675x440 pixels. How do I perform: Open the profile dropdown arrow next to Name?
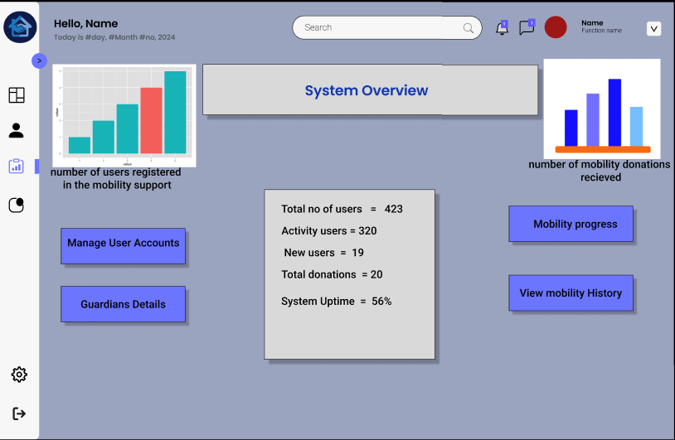point(653,29)
